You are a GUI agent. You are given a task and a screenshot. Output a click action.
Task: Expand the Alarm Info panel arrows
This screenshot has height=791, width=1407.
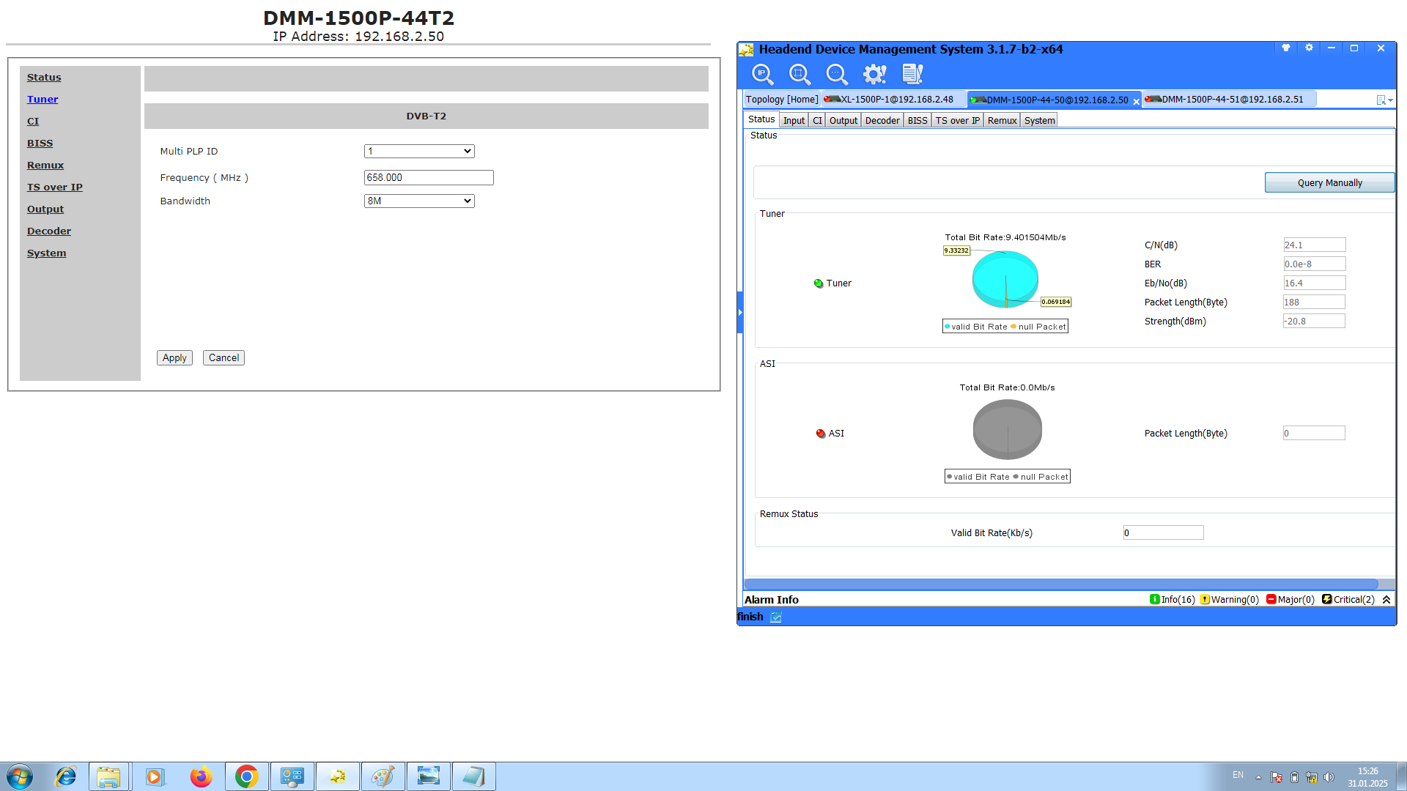[1386, 600]
